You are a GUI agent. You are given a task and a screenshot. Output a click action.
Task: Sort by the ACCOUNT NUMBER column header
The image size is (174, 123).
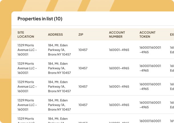(117, 35)
